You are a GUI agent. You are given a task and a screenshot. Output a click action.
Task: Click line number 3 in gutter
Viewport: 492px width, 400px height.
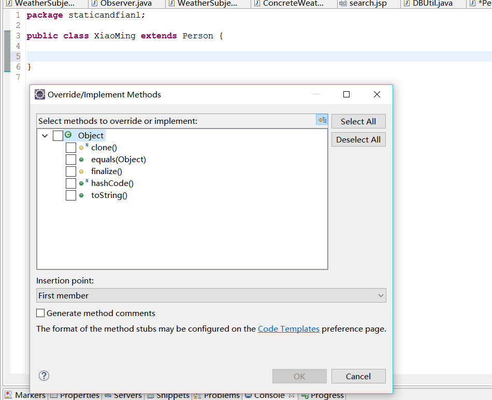(x=18, y=36)
